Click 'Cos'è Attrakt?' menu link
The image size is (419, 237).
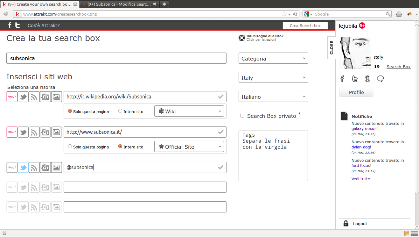(44, 25)
